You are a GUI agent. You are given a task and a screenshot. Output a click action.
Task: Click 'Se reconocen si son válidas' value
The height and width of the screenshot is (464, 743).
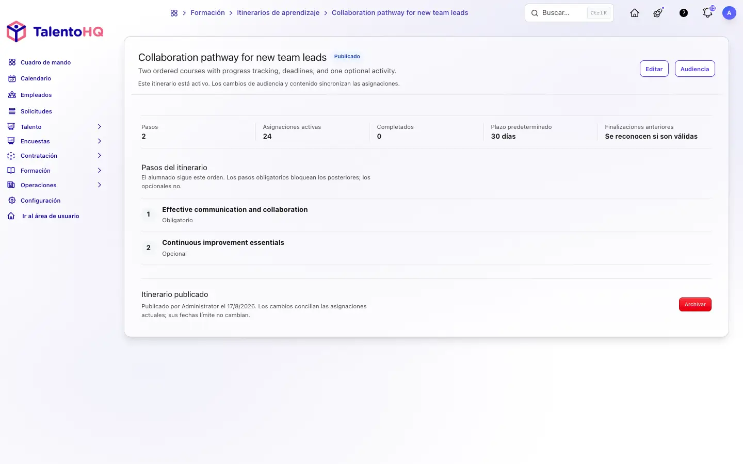coord(651,137)
